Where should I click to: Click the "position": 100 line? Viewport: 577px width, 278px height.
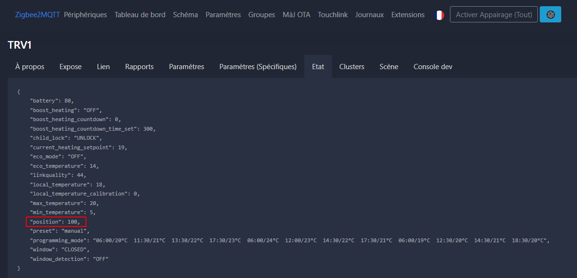[56, 222]
